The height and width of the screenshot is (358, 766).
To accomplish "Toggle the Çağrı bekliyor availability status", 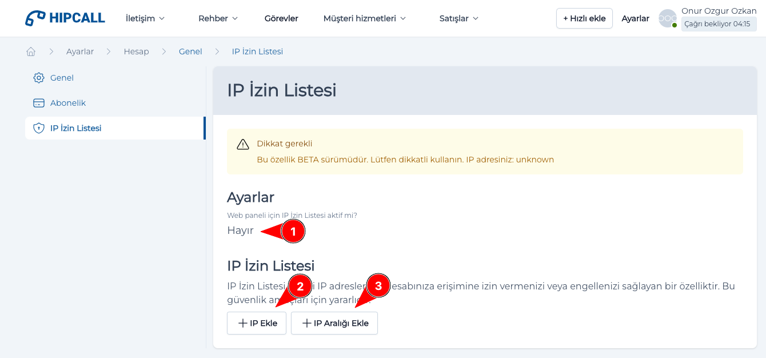I will tap(719, 23).
